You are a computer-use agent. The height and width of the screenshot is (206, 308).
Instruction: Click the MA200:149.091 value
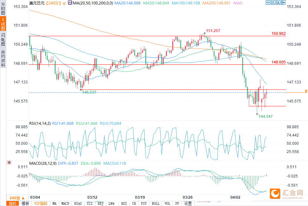[x=216, y=3]
